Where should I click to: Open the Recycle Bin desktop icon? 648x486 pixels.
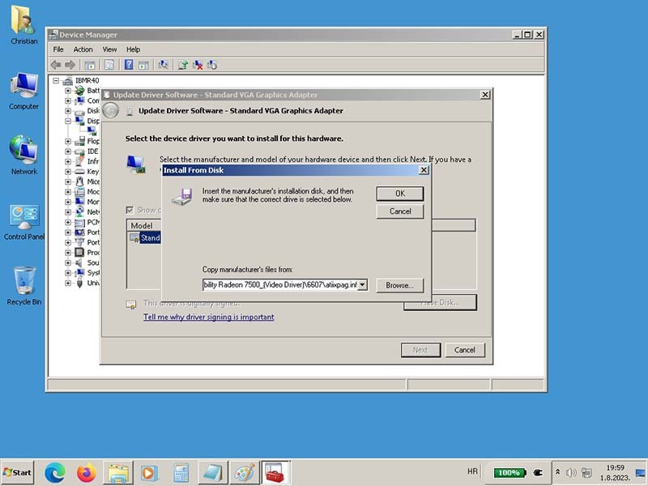point(24,285)
